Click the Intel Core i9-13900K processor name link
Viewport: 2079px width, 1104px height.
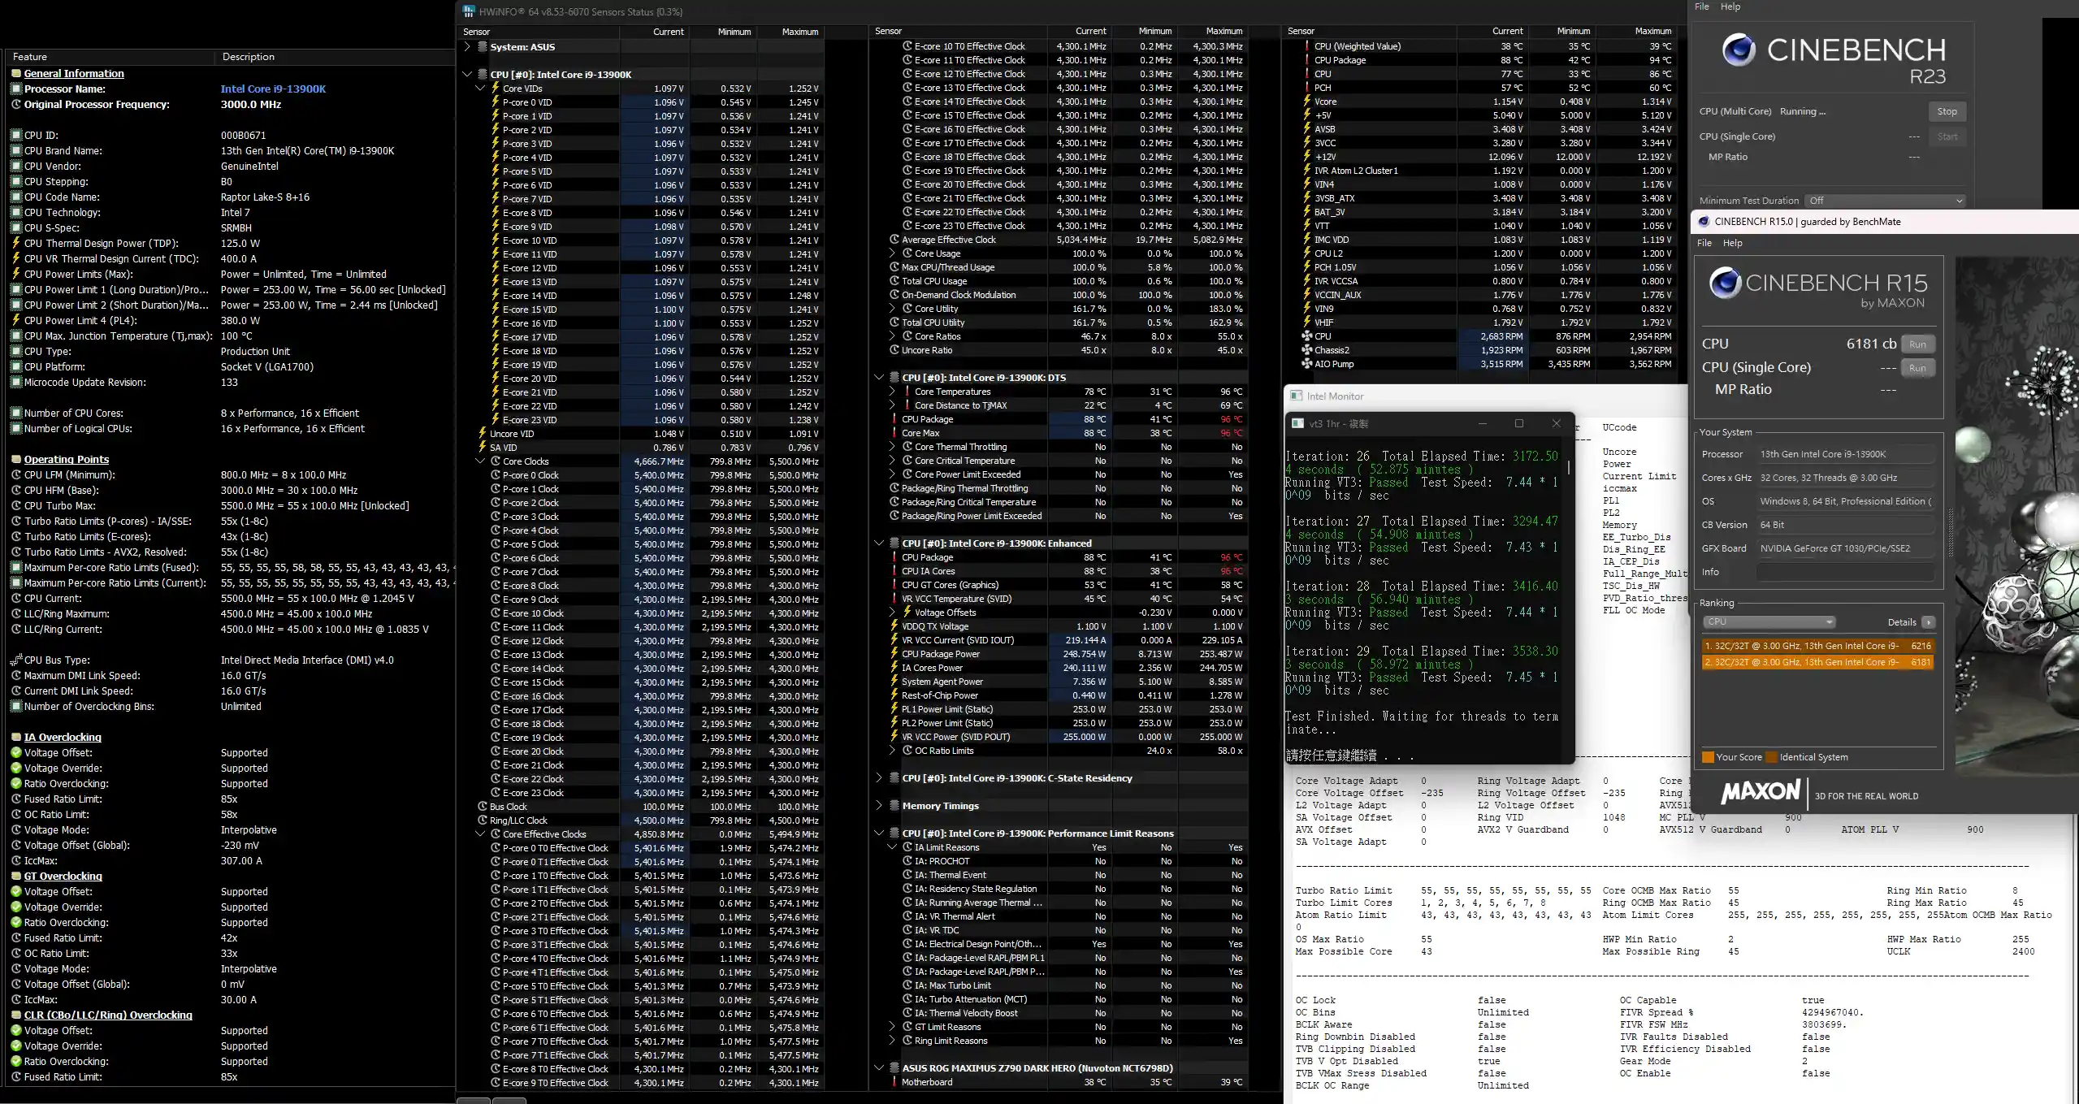point(273,89)
